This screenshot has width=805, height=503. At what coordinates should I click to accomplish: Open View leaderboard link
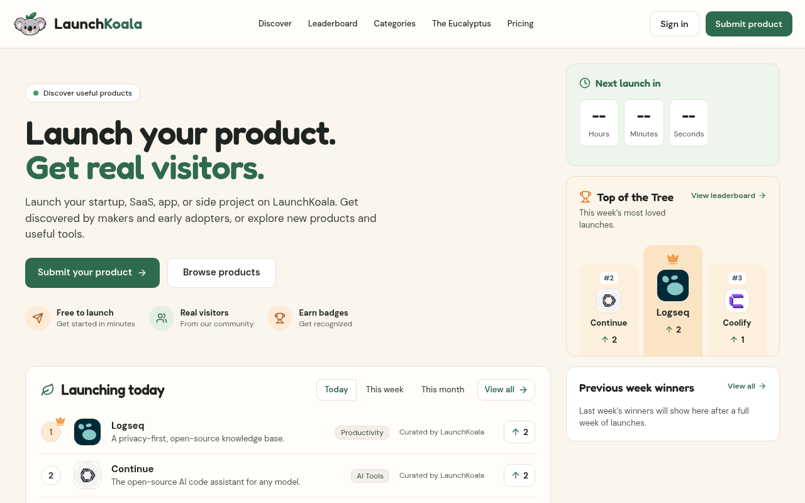(x=728, y=196)
